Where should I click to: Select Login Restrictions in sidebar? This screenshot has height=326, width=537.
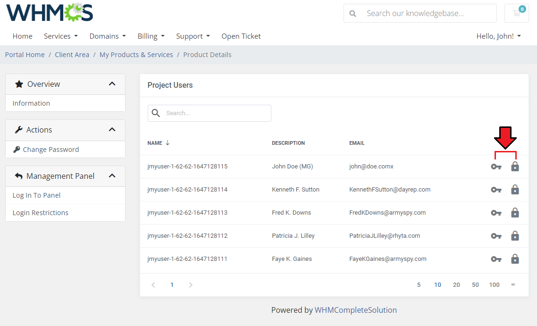pos(66,213)
